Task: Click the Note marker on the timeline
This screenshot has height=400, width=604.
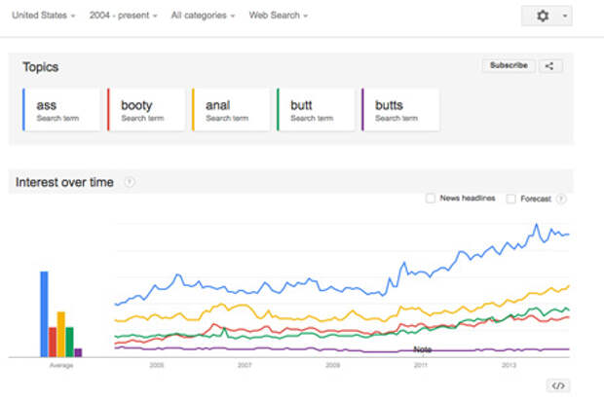Action: click(422, 348)
